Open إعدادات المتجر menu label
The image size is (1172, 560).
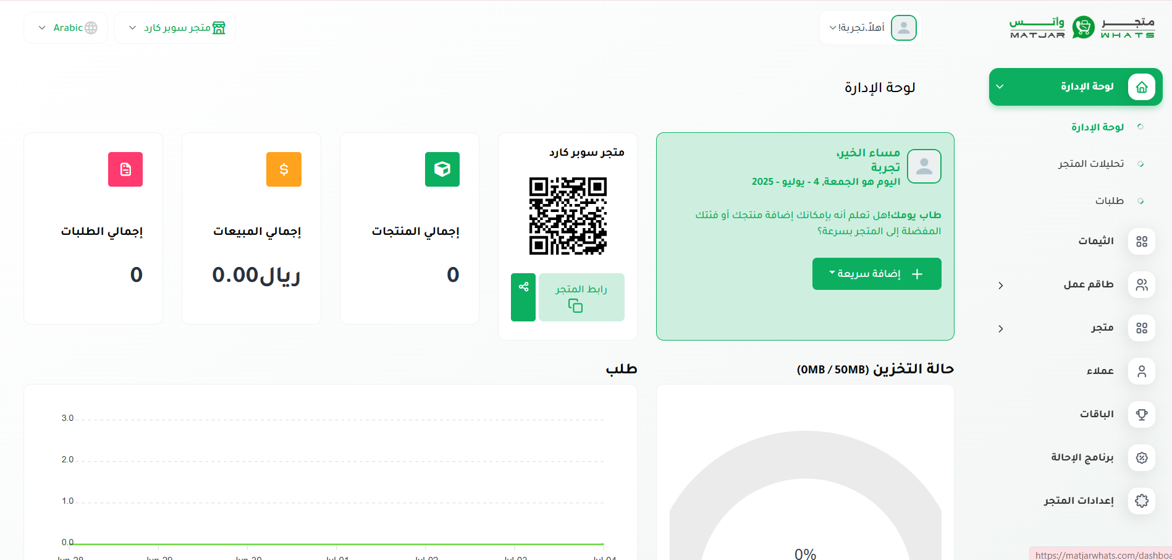1079,501
